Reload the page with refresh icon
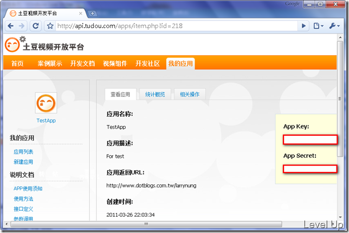Viewport: 349px width, 233px height. (x=36, y=26)
